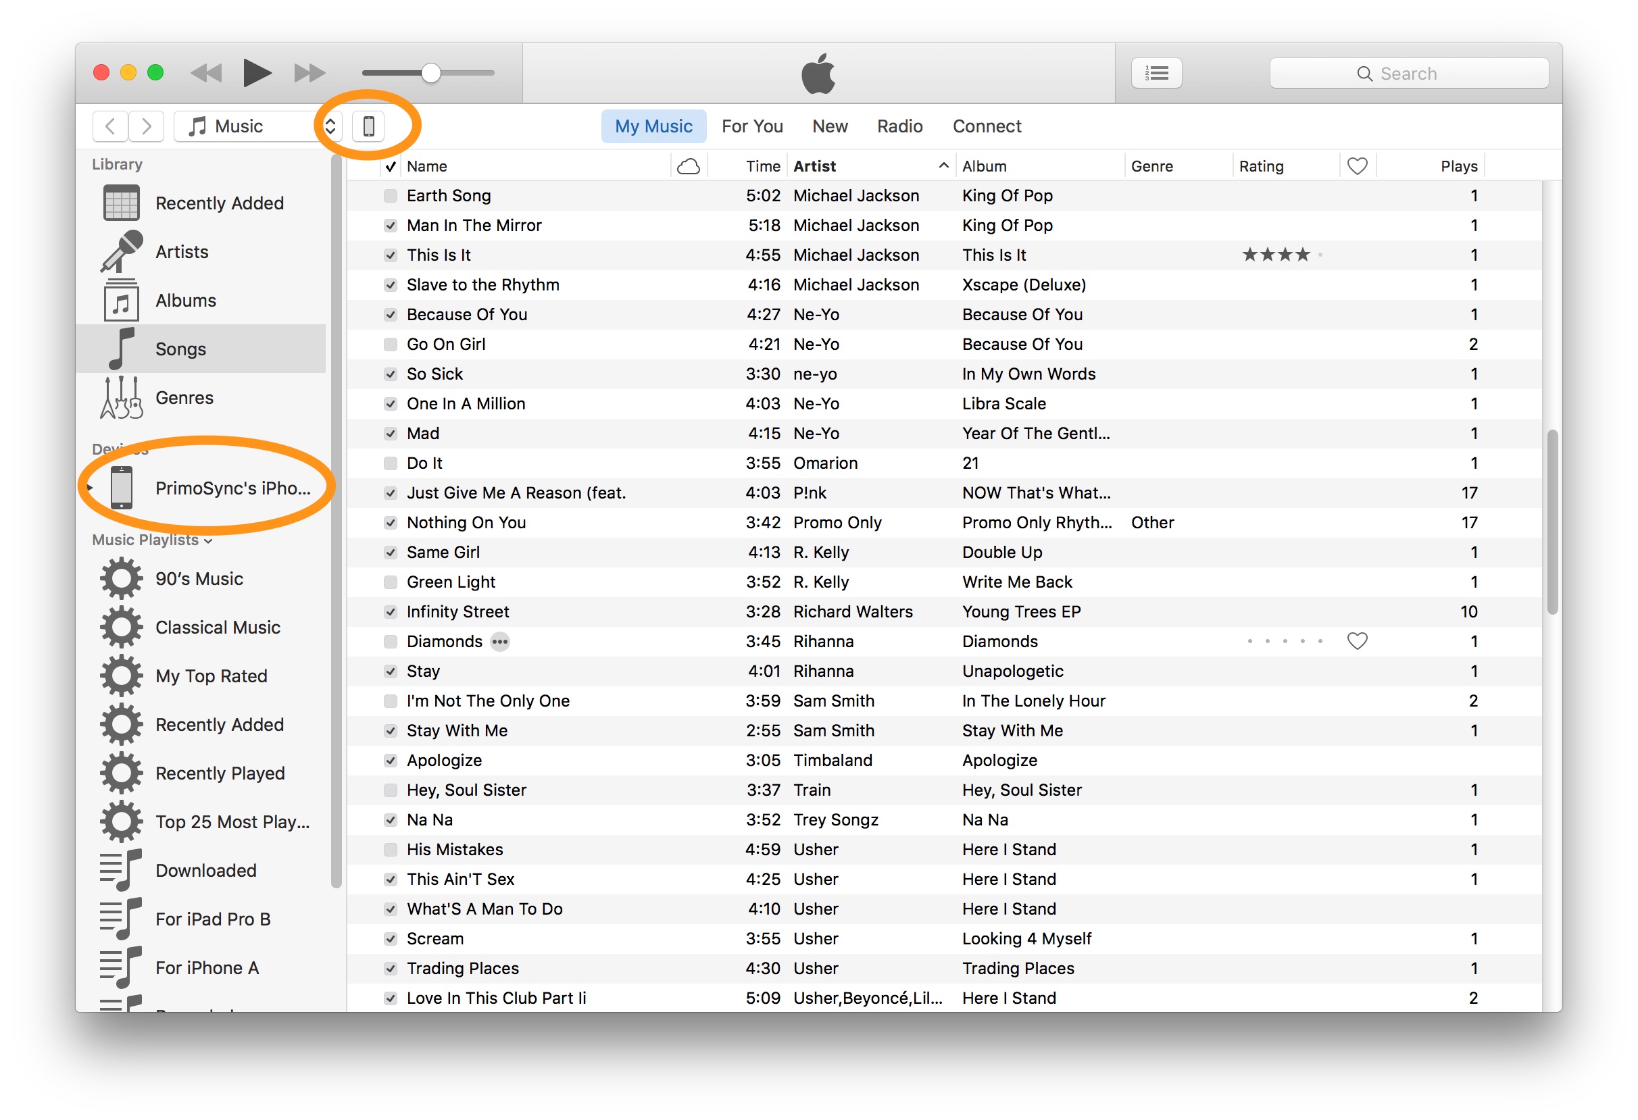The image size is (1638, 1120).
Task: Toggle Artist column sort order arrow
Action: coord(943,165)
